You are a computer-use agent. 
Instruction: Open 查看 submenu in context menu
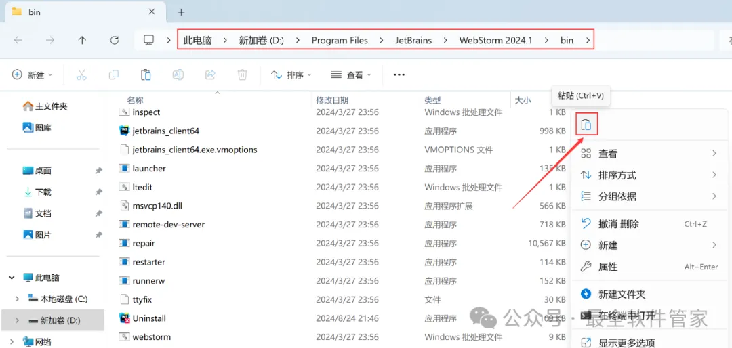coord(649,154)
